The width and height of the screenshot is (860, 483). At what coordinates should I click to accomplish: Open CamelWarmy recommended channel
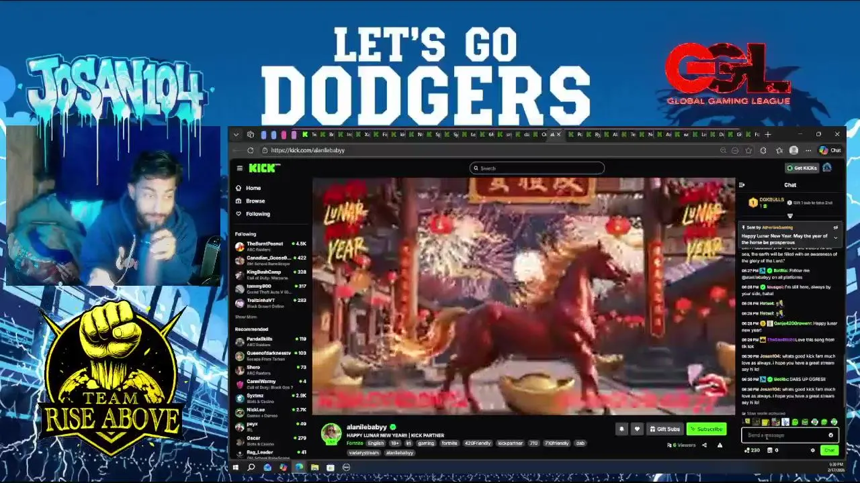271,384
